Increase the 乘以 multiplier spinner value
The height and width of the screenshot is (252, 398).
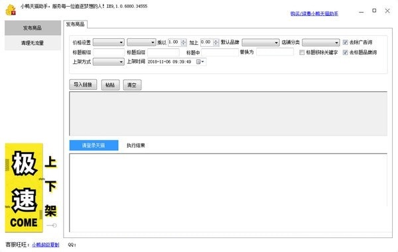(184, 40)
